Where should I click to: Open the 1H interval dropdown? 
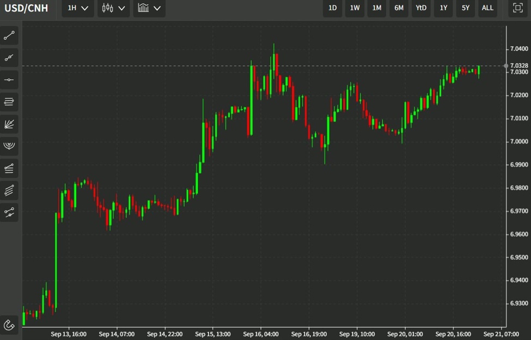pos(77,8)
